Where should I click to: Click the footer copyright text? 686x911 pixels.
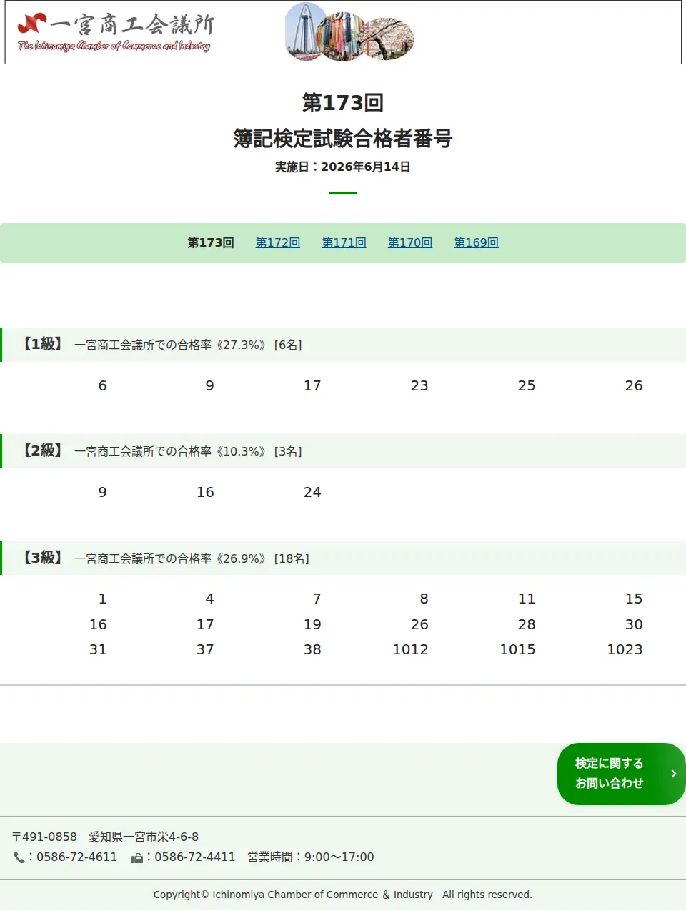click(343, 895)
